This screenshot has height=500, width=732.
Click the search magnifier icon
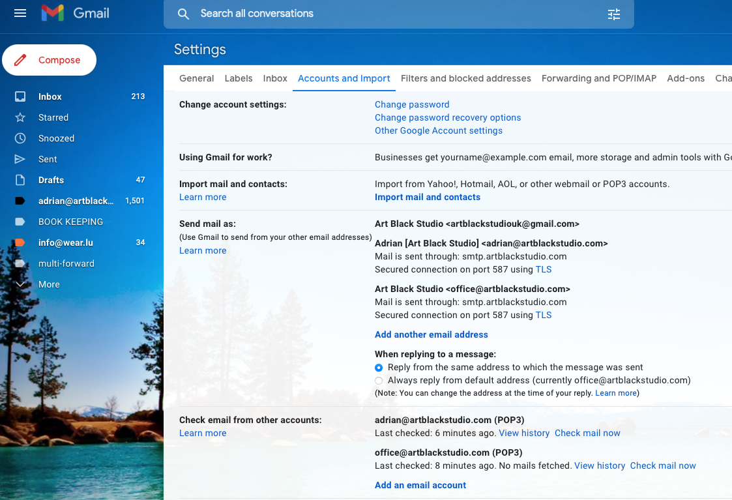[x=183, y=14]
